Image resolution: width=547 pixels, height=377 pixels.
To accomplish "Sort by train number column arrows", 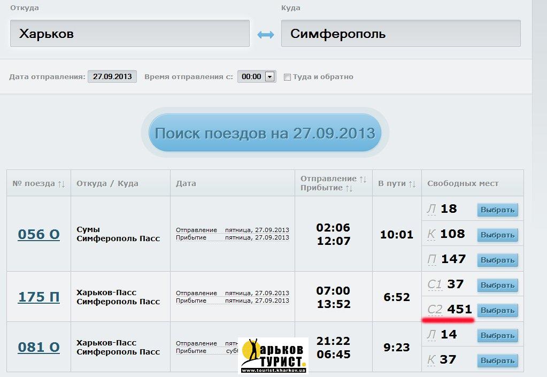I will point(61,184).
